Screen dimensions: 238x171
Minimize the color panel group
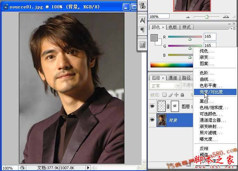[229, 24]
